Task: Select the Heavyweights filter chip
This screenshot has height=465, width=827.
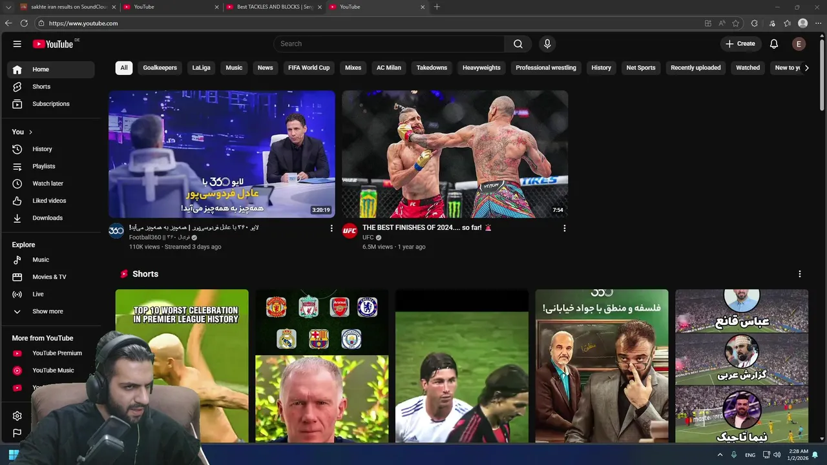Action: (481, 68)
